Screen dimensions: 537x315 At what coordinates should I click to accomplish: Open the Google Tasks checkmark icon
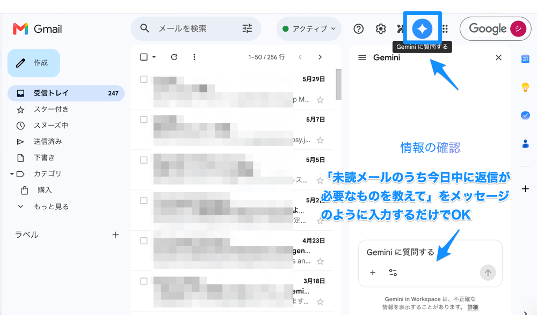(x=525, y=115)
